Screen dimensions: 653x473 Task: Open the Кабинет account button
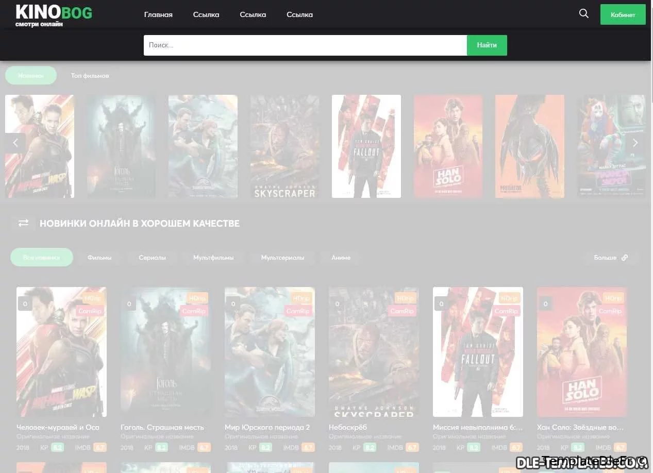click(623, 14)
